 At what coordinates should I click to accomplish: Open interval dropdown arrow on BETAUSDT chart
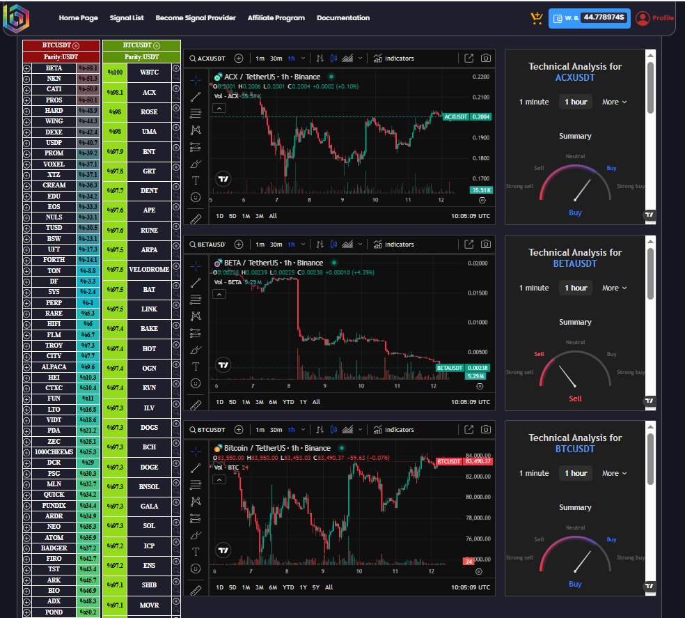coord(303,244)
